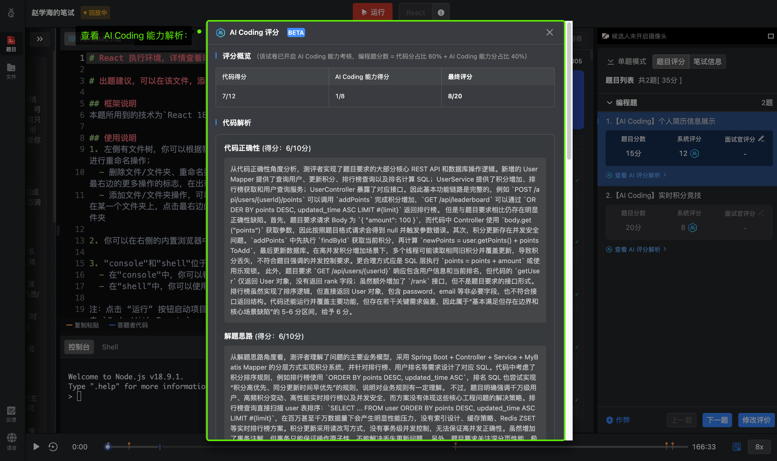Expand the panel with double-chevron arrows
Image resolution: width=777 pixels, height=461 pixels.
click(40, 39)
